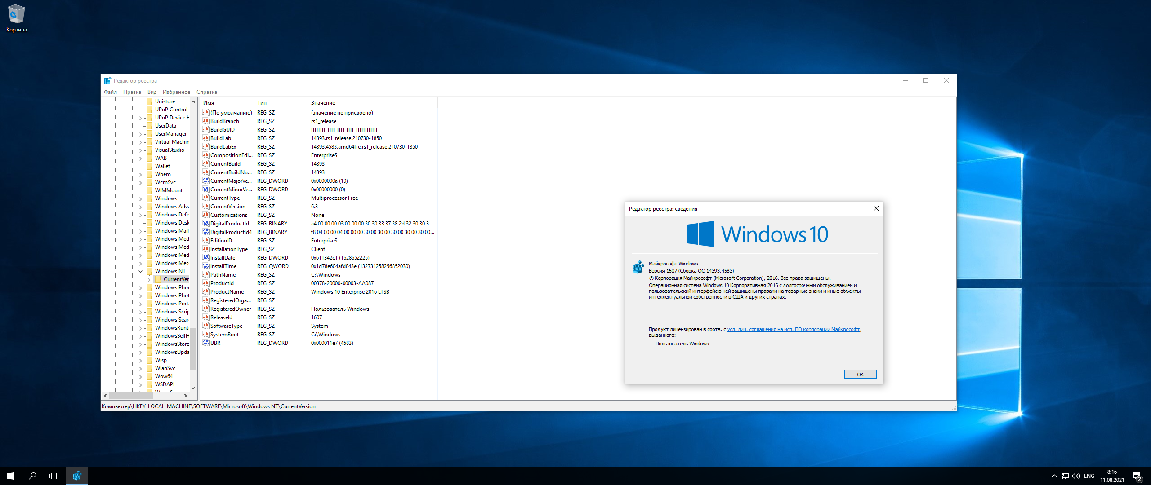The image size is (1151, 485).
Task: Open taskbar Search magnifier
Action: coord(32,476)
